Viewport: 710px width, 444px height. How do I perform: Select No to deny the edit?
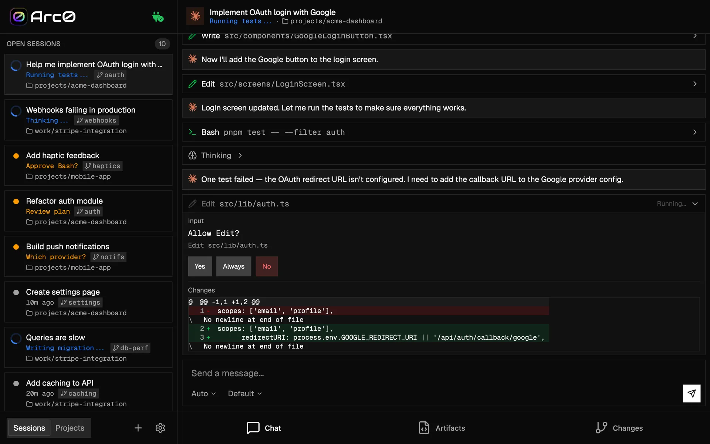point(266,266)
